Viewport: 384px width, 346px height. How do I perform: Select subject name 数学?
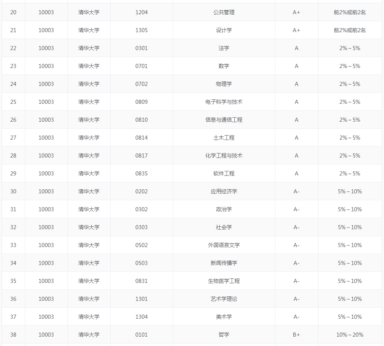[224, 66]
